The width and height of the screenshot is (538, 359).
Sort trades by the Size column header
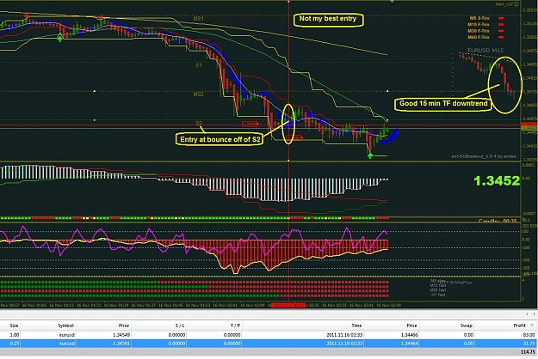click(x=14, y=326)
